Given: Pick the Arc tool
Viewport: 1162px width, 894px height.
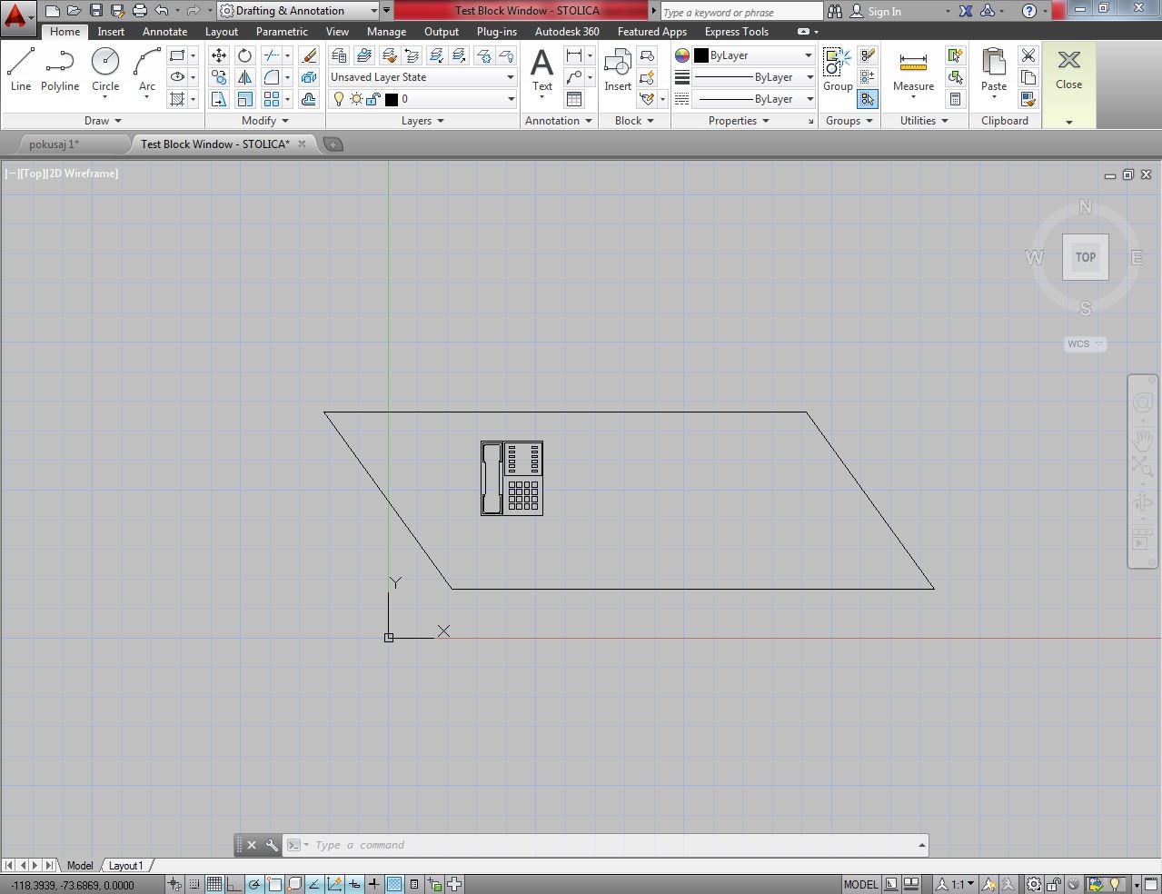Looking at the screenshot, I should click(146, 70).
